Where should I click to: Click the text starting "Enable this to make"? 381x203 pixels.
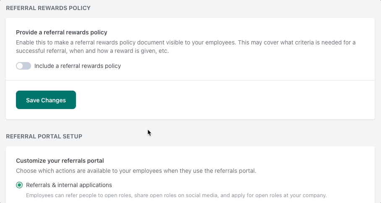click(x=186, y=42)
